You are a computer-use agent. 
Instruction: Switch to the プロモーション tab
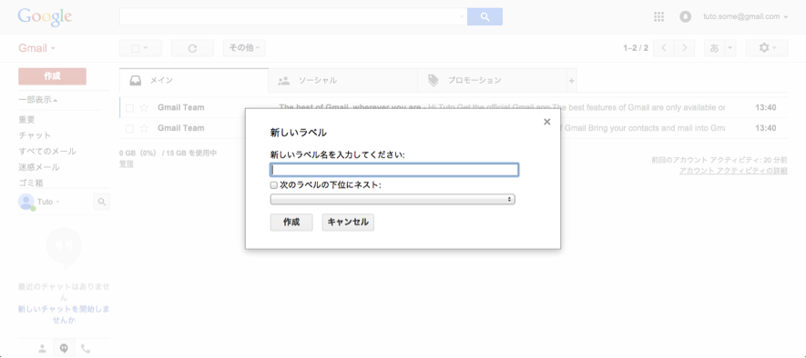pos(492,81)
